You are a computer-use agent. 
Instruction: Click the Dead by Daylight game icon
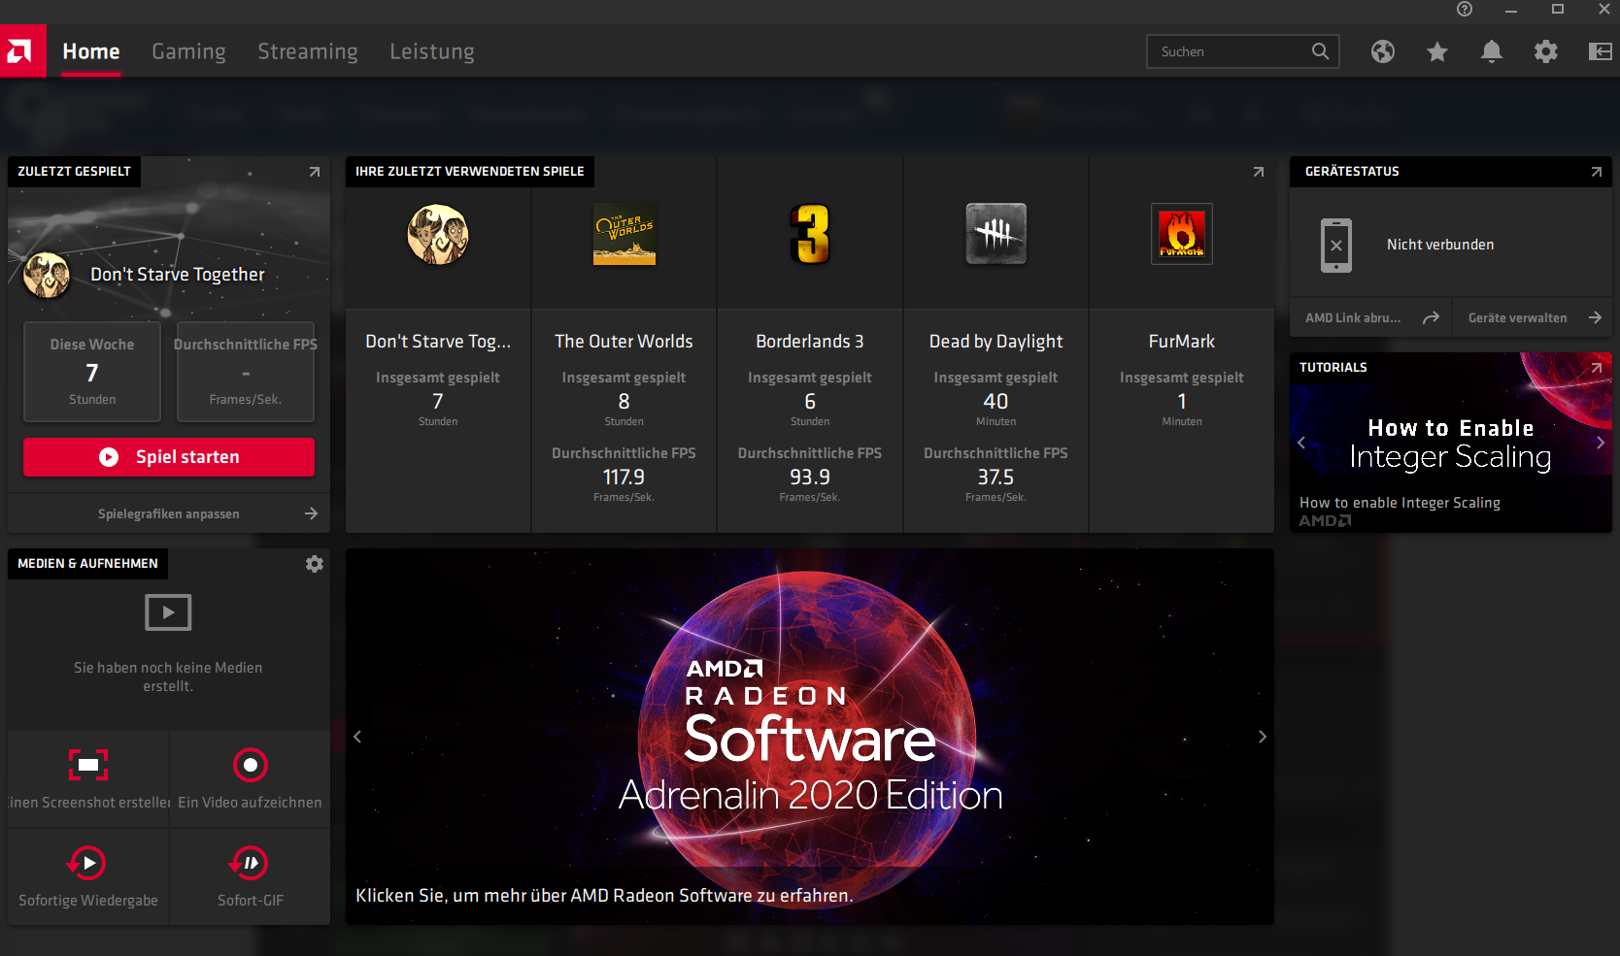tap(996, 234)
